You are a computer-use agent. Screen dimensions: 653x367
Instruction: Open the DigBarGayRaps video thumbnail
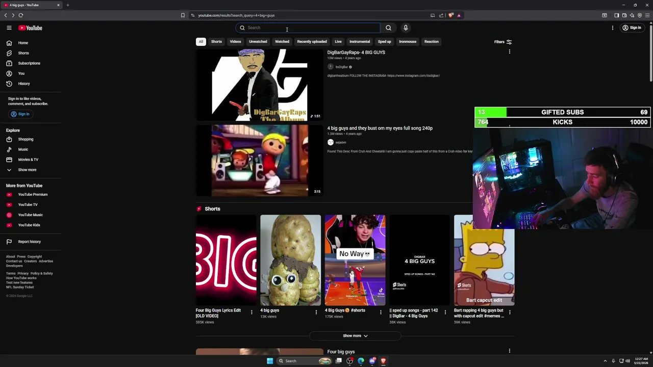259,85
